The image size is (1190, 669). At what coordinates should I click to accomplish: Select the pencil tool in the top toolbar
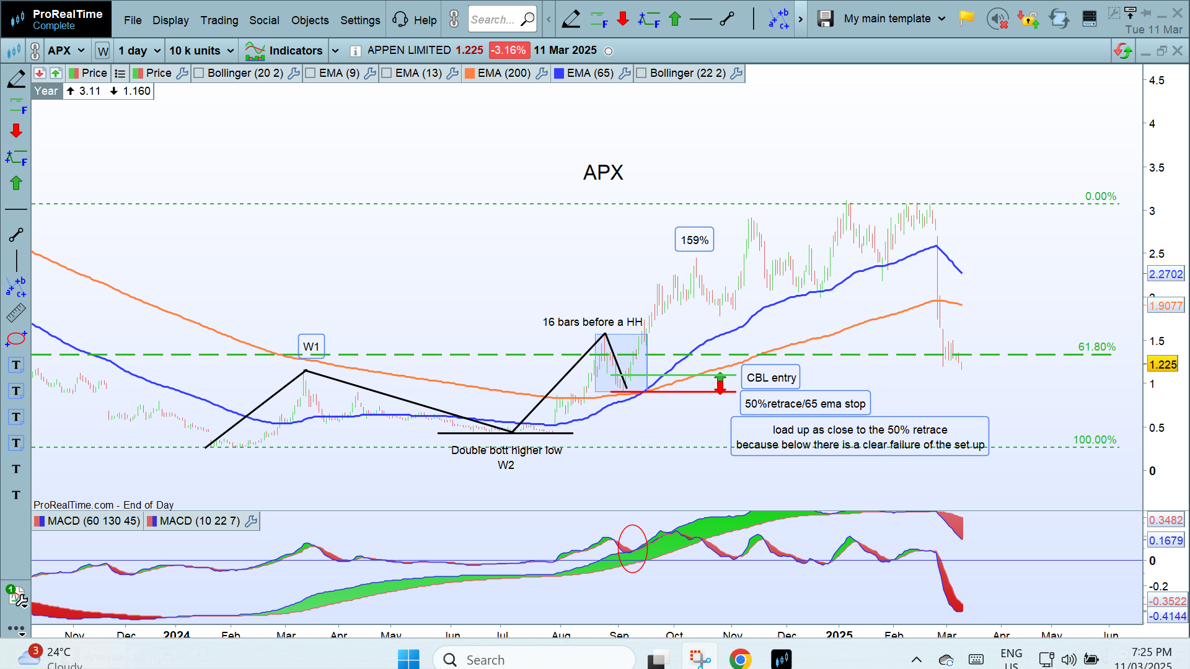pos(571,19)
